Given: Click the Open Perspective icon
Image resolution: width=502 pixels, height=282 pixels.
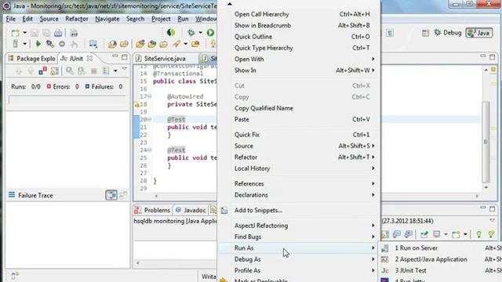Looking at the screenshot, I should coord(425,33).
